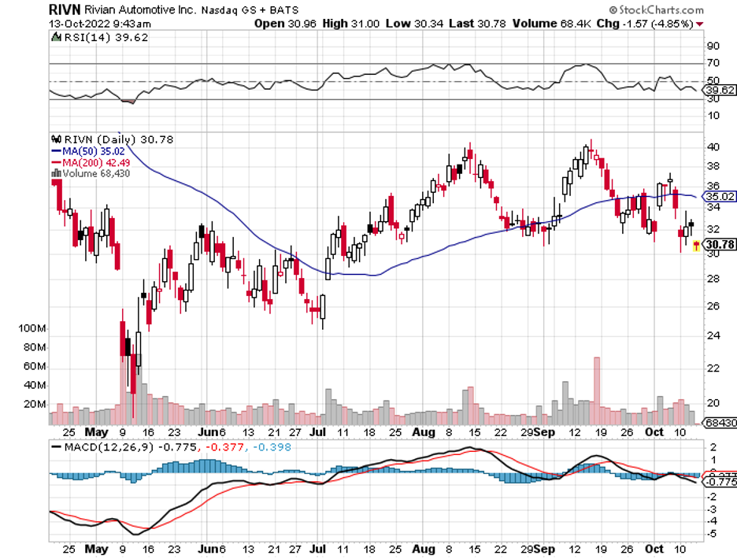Click the blue MA(50) legend line
The height and width of the screenshot is (559, 737).
[x=55, y=151]
